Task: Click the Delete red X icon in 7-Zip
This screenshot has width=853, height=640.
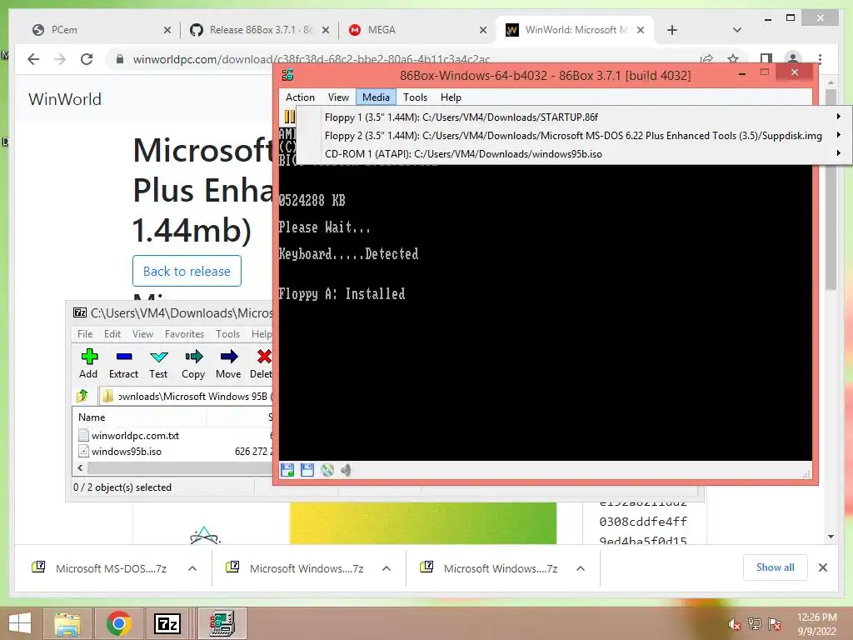Action: 264,357
